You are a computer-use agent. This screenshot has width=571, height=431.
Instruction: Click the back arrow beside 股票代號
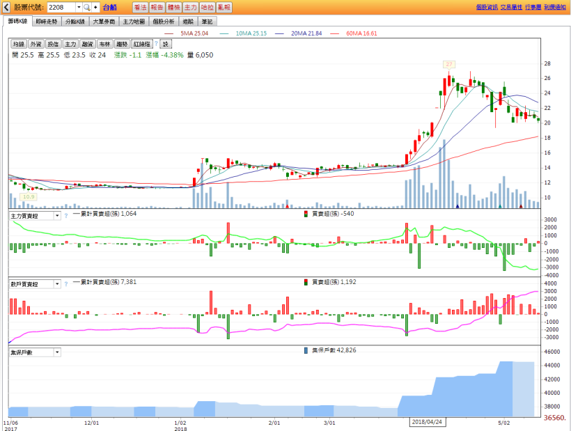[7, 7]
